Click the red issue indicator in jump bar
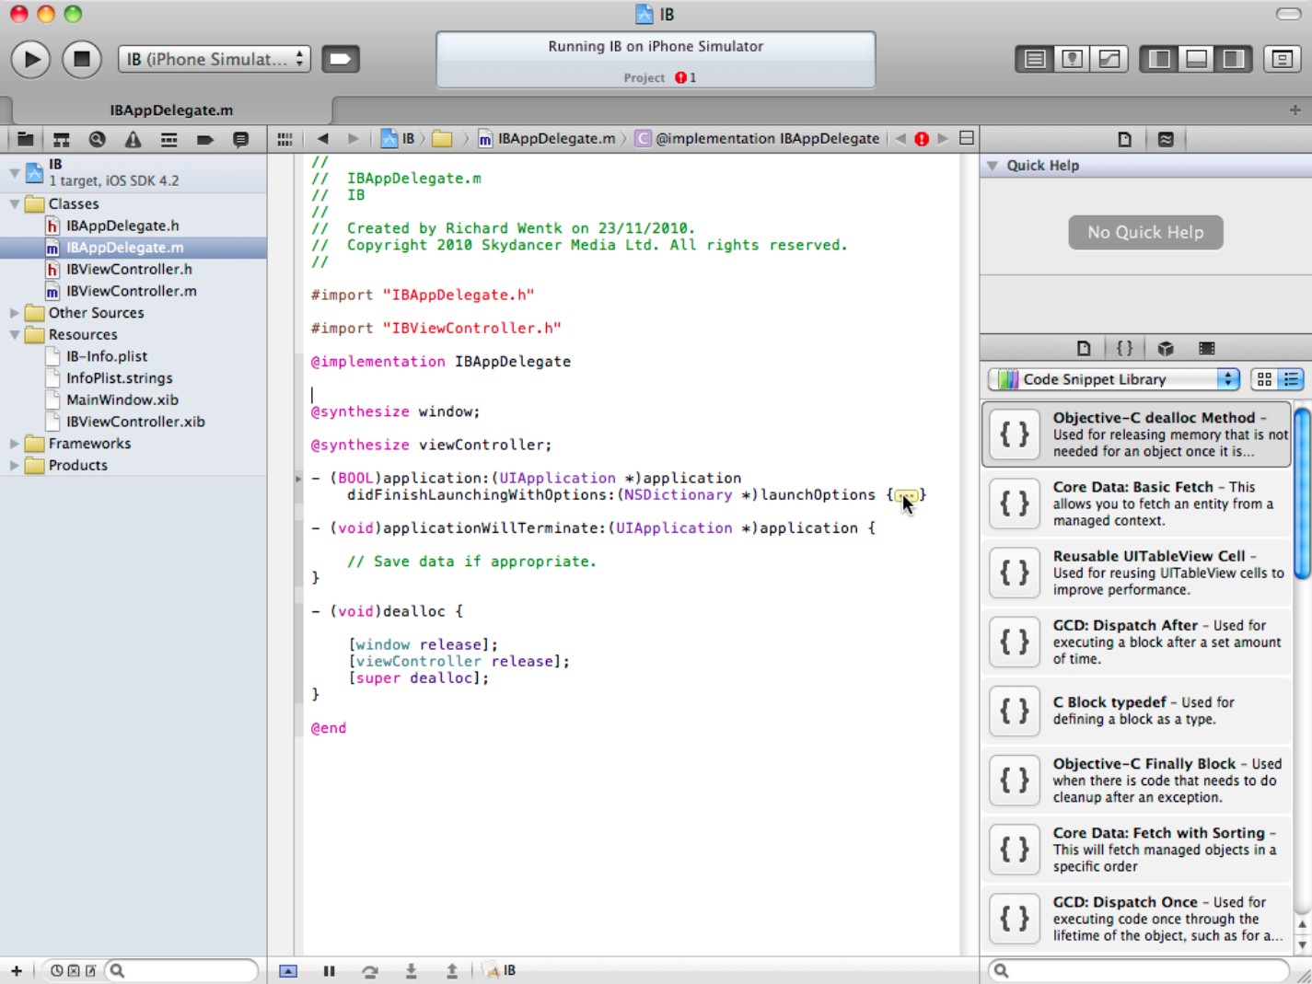This screenshot has height=984, width=1312. click(x=922, y=139)
